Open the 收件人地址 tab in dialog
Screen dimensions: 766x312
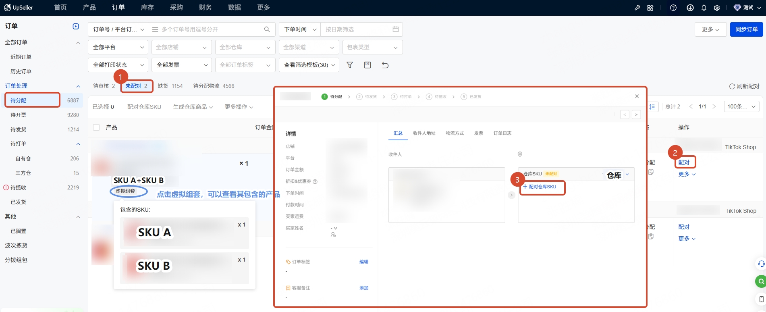click(x=424, y=133)
